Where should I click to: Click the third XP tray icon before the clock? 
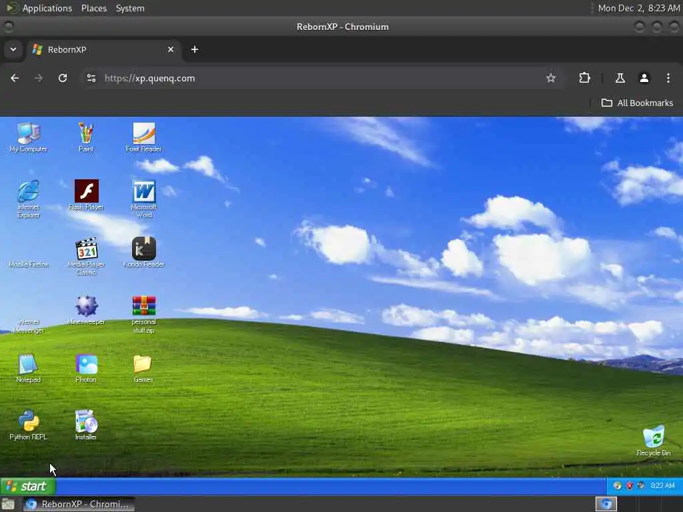tap(641, 486)
